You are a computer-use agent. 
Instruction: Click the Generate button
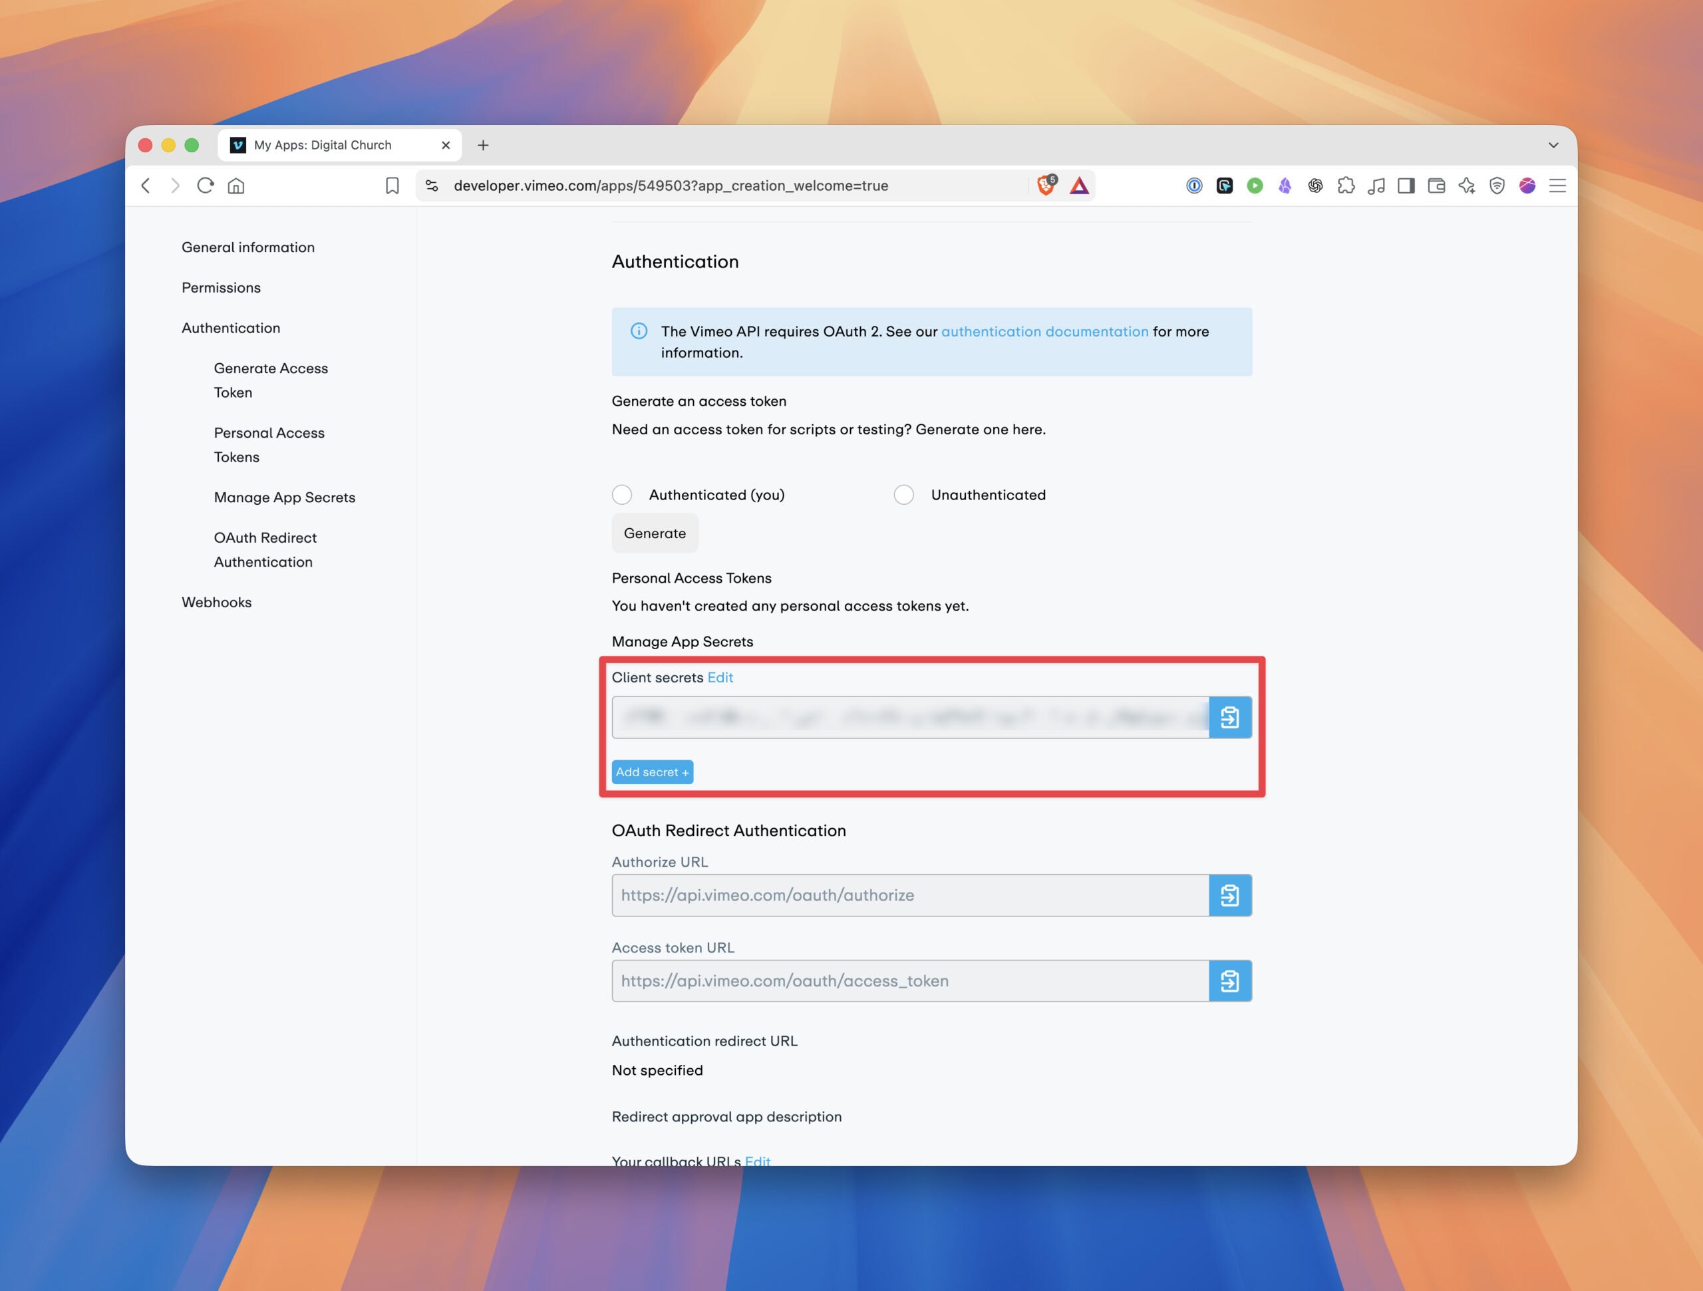[x=655, y=533]
